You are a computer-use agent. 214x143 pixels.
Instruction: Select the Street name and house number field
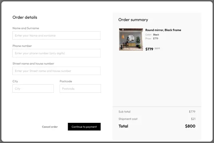pyautogui.click(x=56, y=71)
